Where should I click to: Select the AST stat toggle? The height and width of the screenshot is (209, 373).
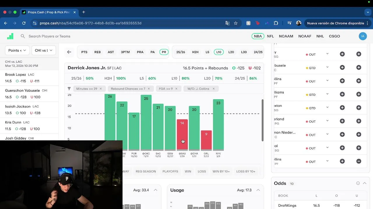[111, 52]
